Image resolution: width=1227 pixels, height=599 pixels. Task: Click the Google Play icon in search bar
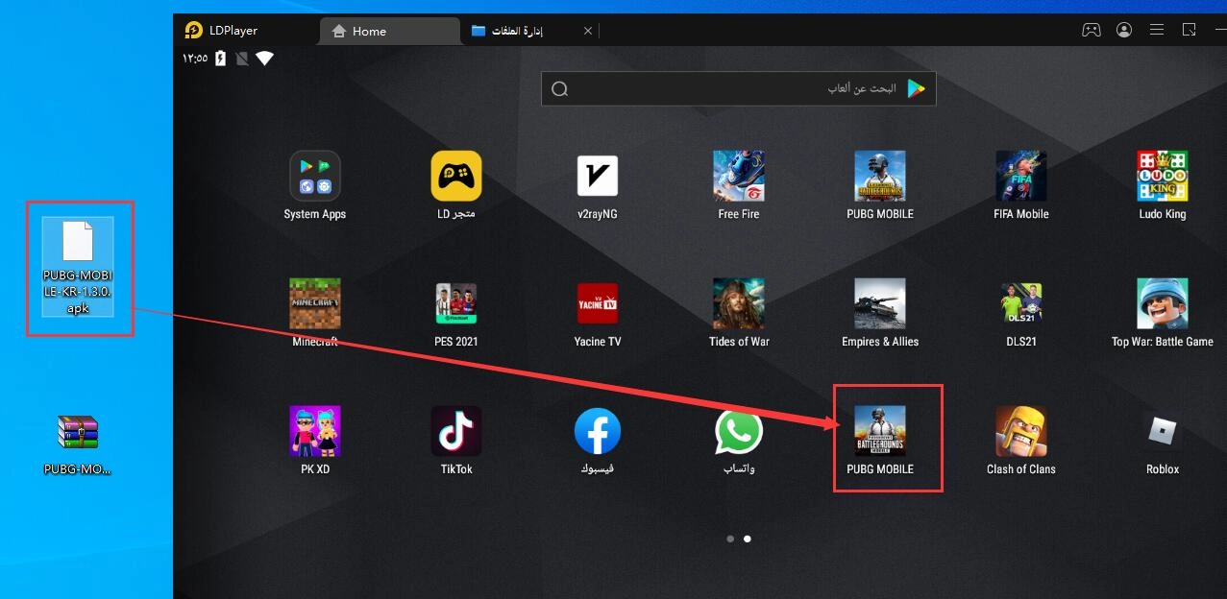pyautogui.click(x=917, y=88)
